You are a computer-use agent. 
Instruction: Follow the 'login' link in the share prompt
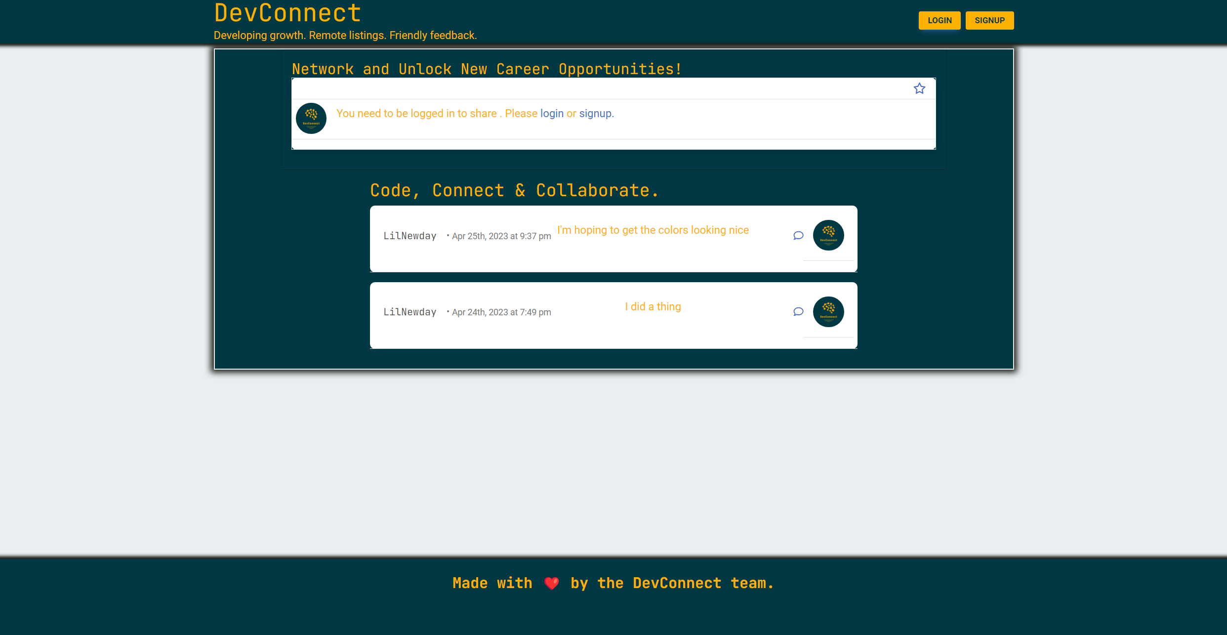pyautogui.click(x=552, y=113)
